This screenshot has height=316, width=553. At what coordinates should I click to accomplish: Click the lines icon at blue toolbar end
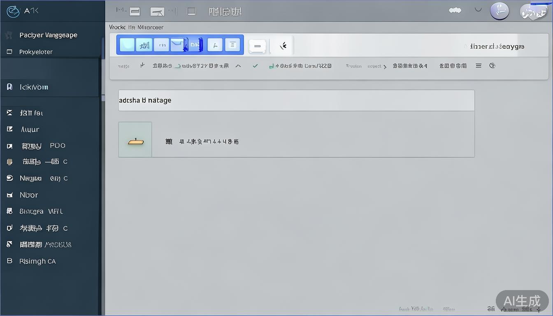click(232, 45)
